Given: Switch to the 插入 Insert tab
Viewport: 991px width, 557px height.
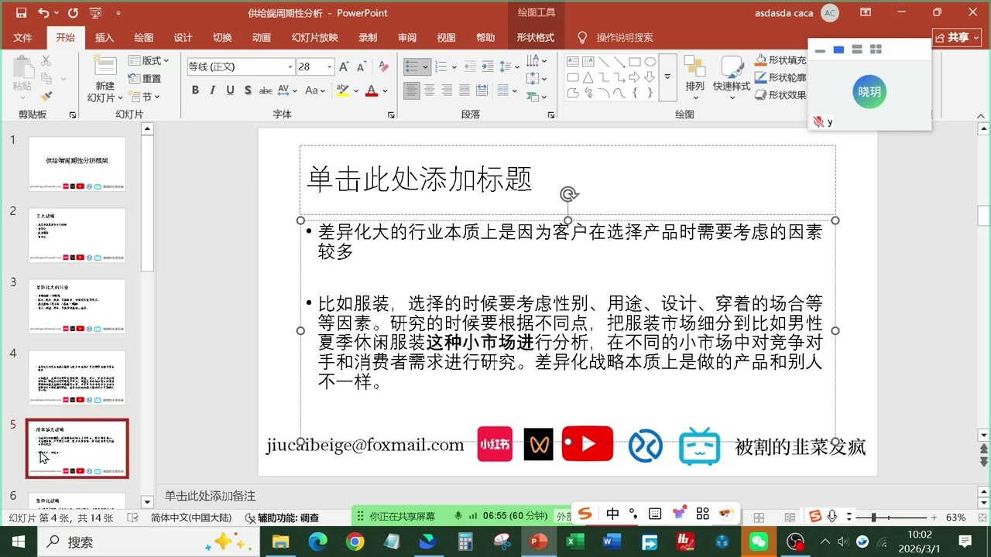Looking at the screenshot, I should (105, 37).
